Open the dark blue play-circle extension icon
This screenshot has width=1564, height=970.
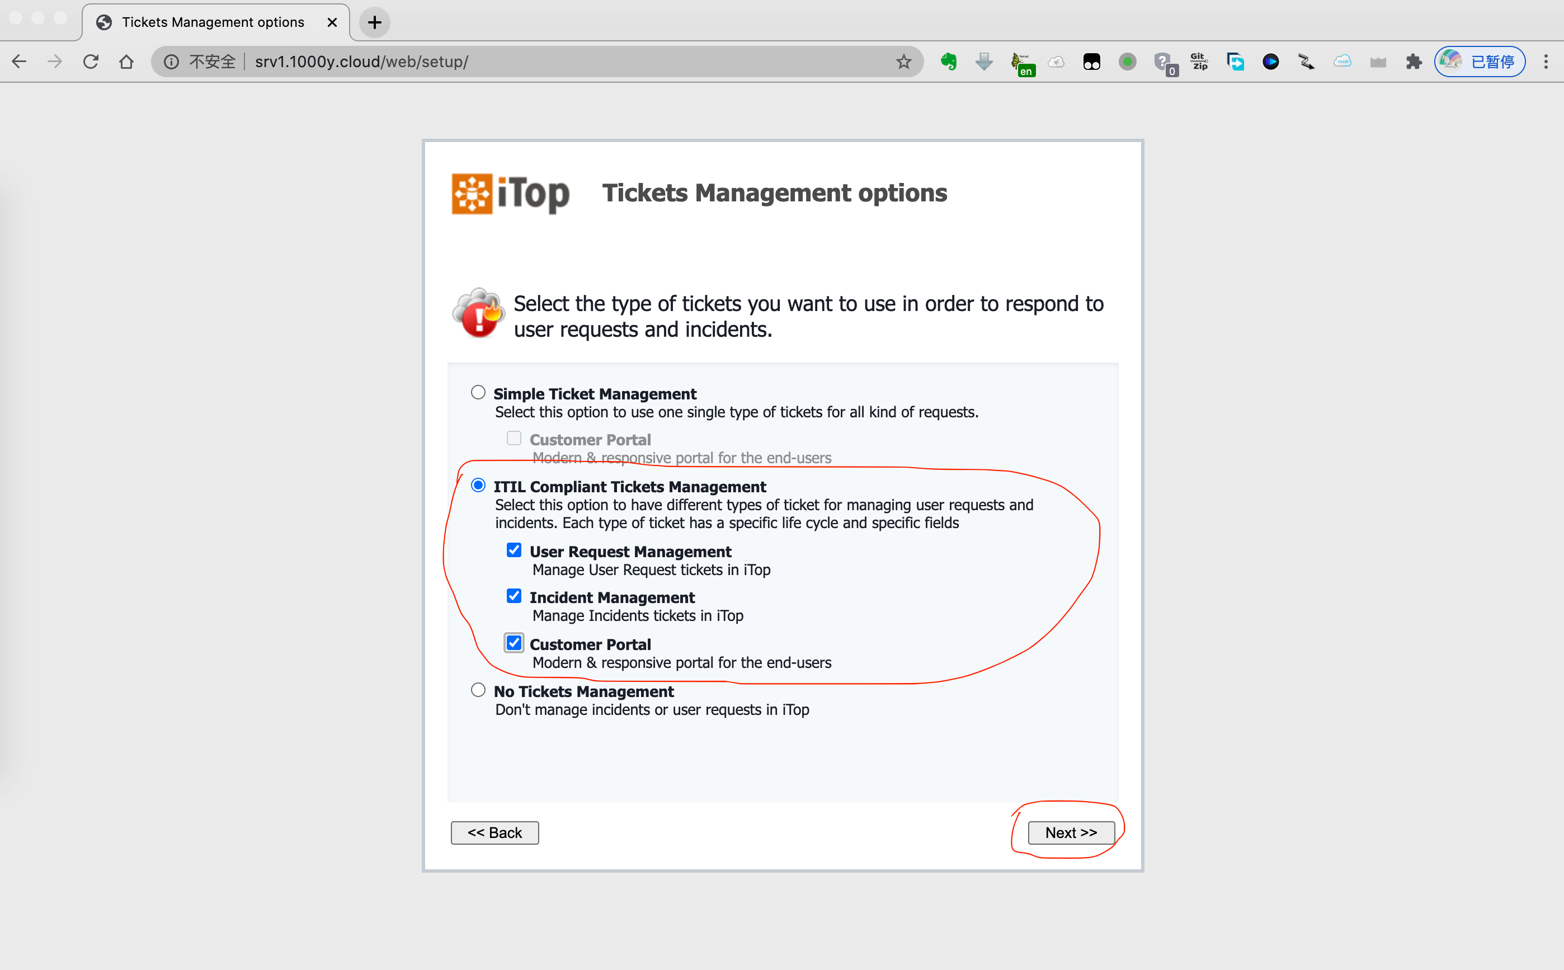click(x=1271, y=62)
